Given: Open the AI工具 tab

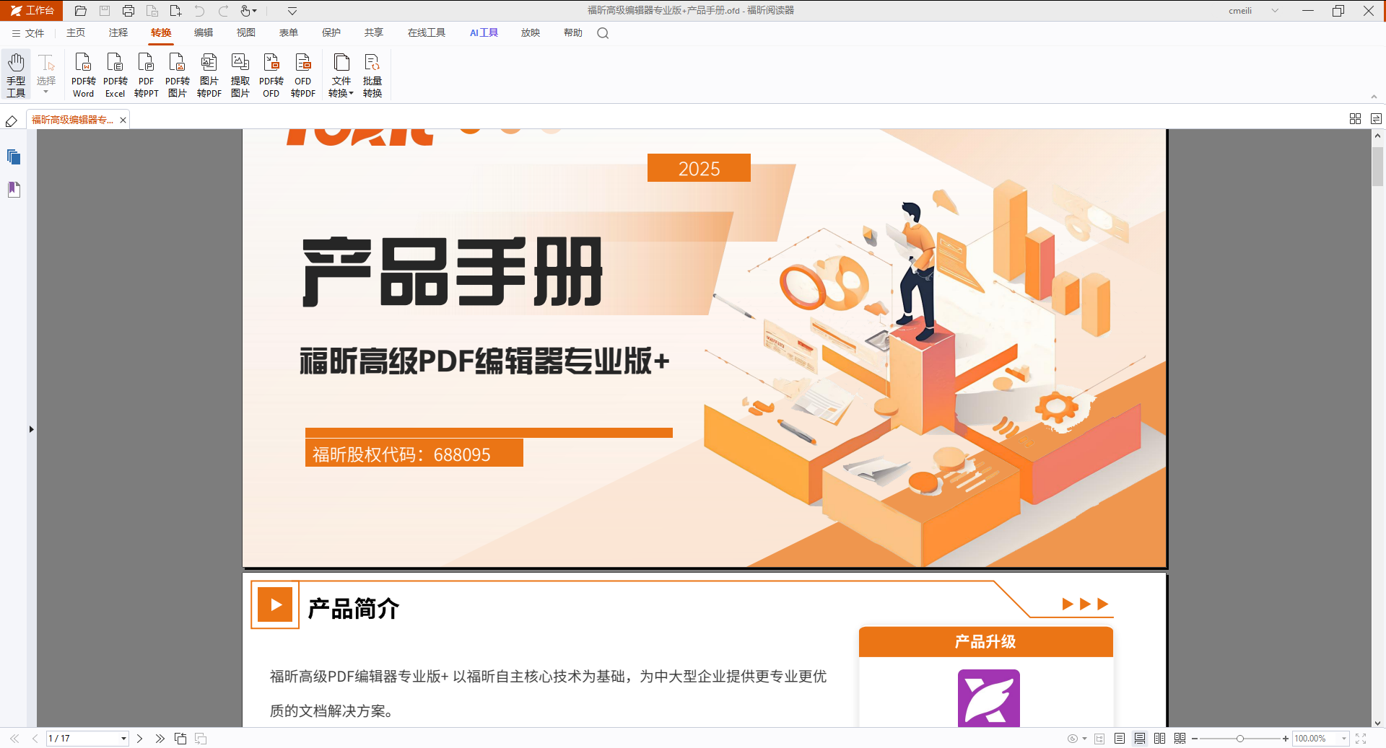Looking at the screenshot, I should click(x=484, y=33).
